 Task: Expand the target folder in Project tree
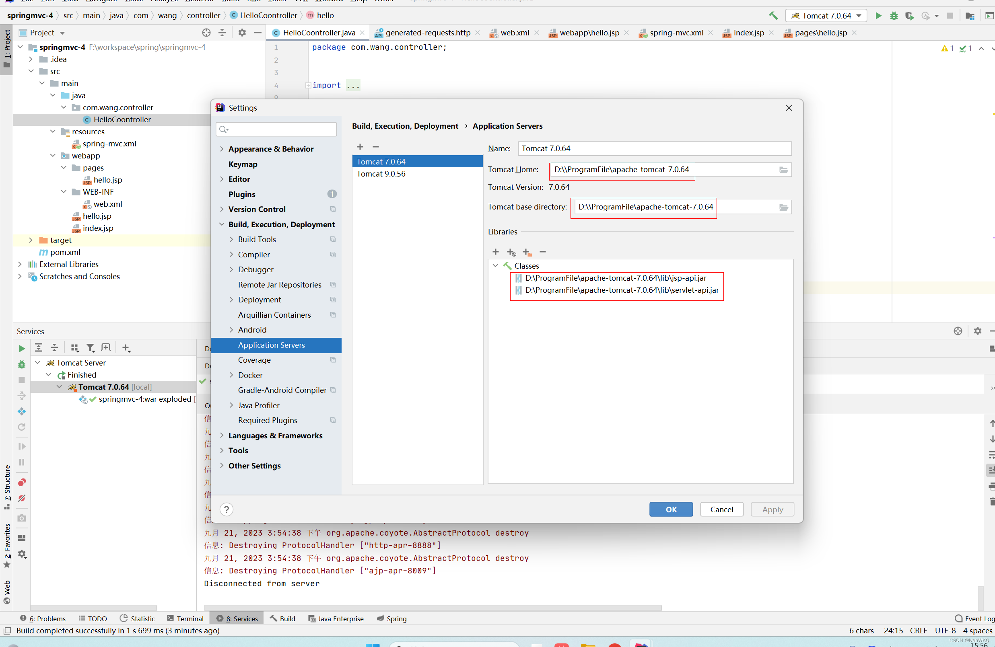pyautogui.click(x=31, y=240)
